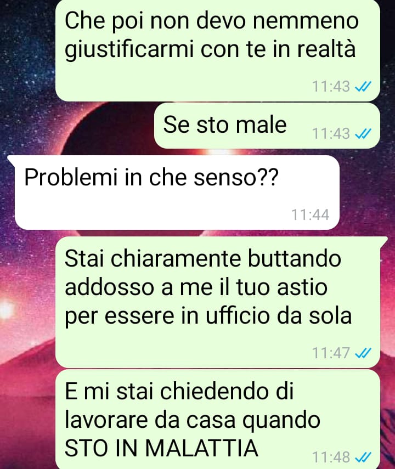The image size is (395, 469).
Task: Tap the 11:44 timestamp on received message
Action: point(311,214)
